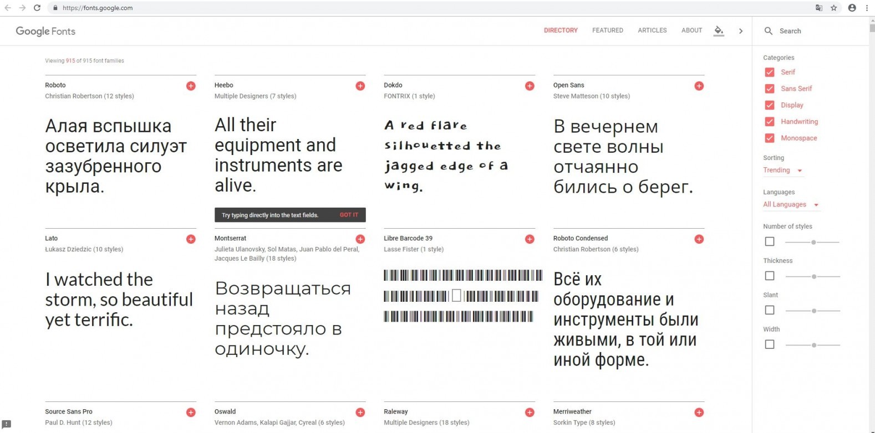
Task: Open the browser profile account icon
Action: [x=852, y=8]
